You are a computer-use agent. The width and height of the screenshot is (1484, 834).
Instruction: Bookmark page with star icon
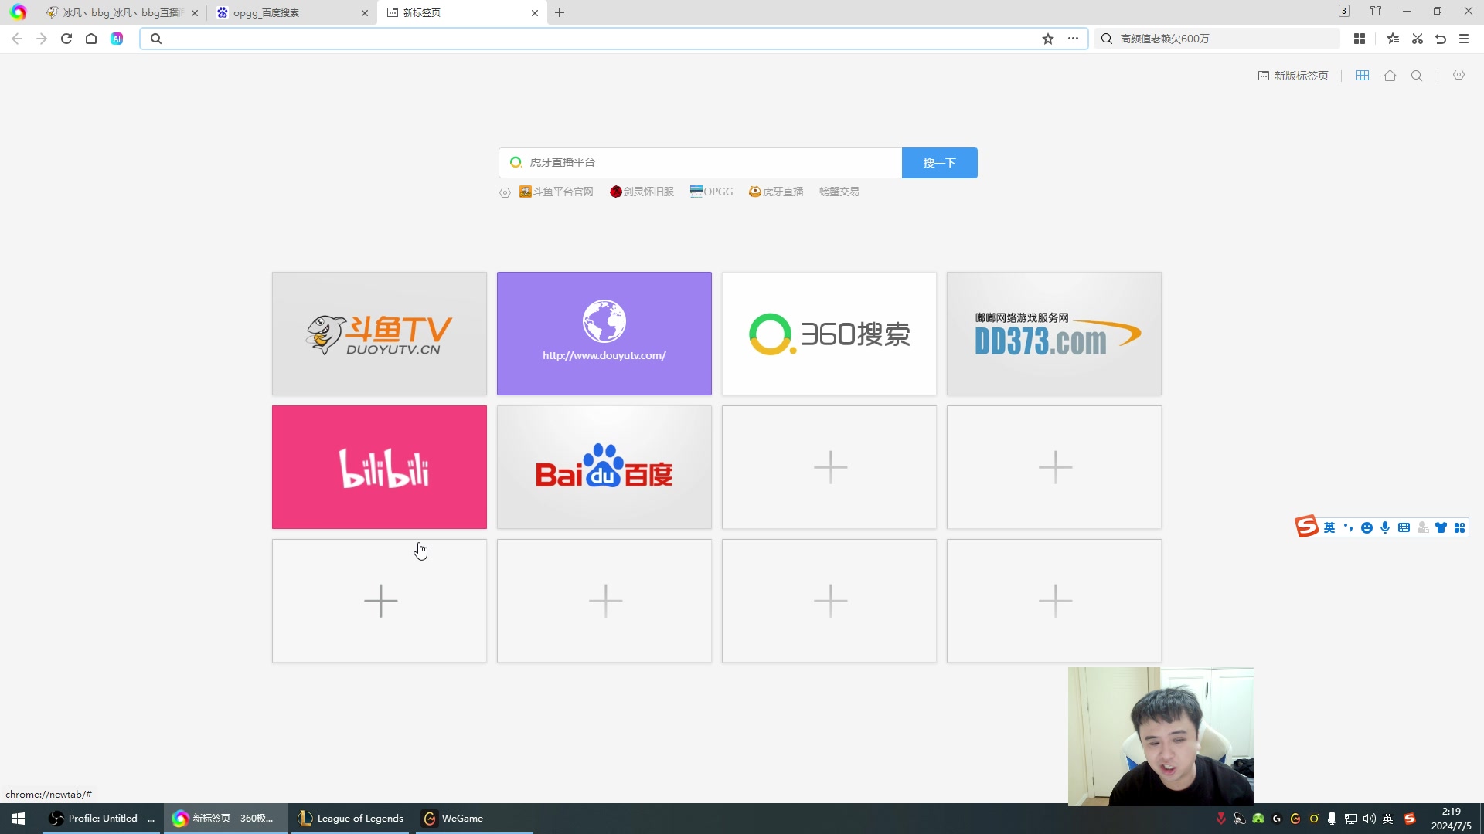tap(1048, 39)
